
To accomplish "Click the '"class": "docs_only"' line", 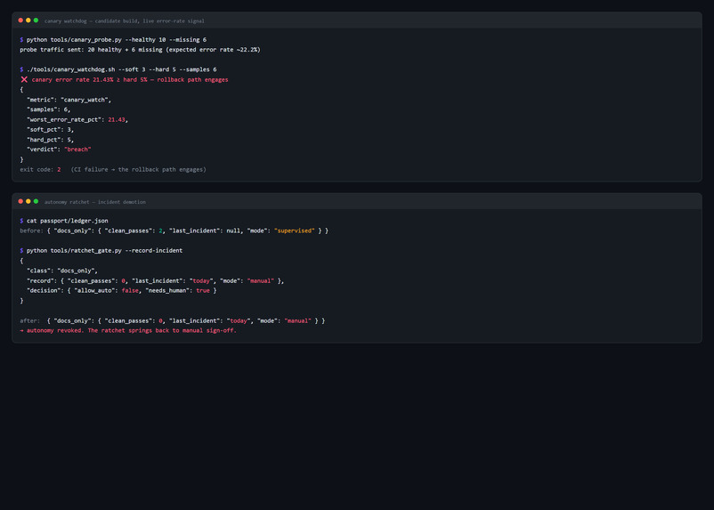I will pyautogui.click(x=62, y=271).
